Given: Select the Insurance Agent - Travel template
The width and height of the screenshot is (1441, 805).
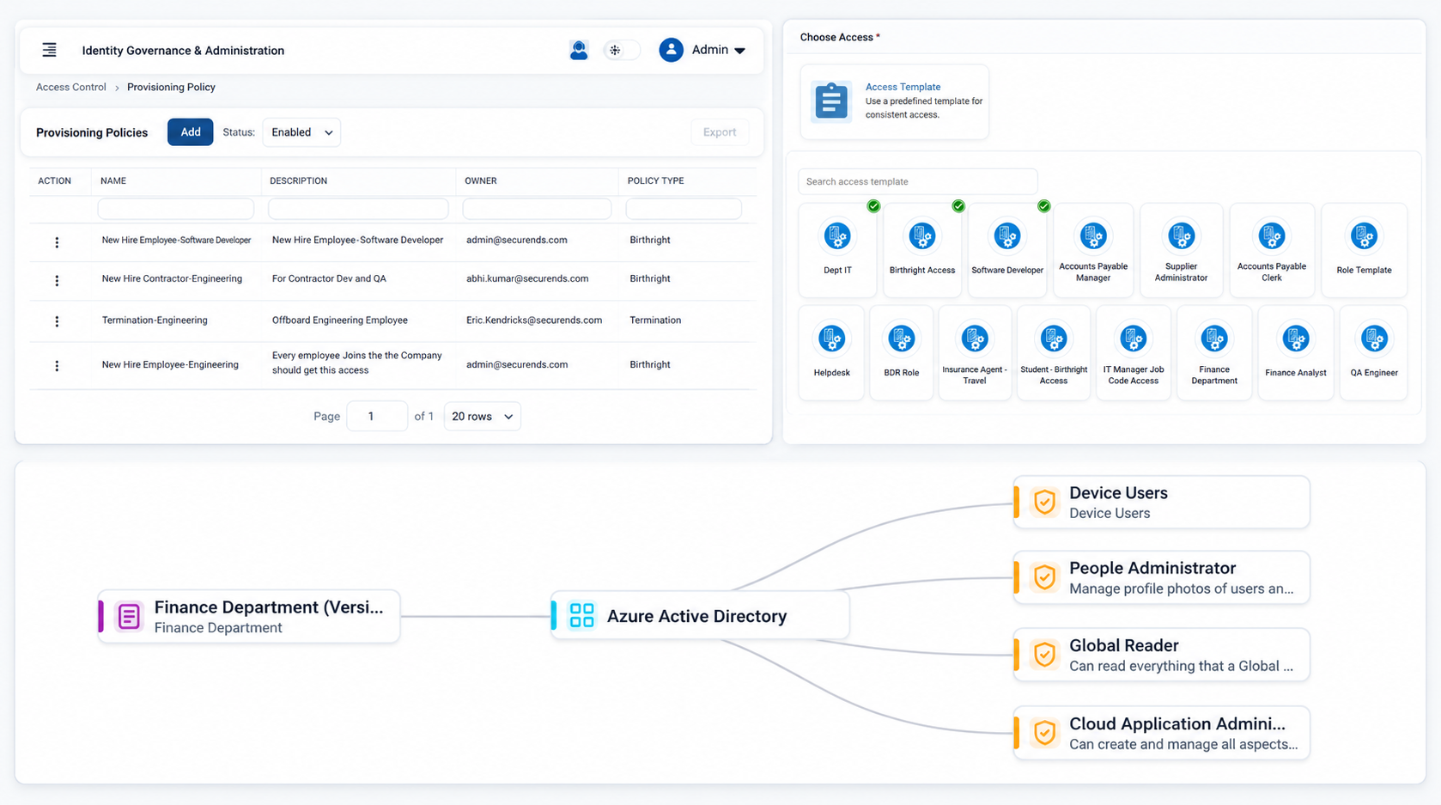Looking at the screenshot, I should (x=975, y=353).
